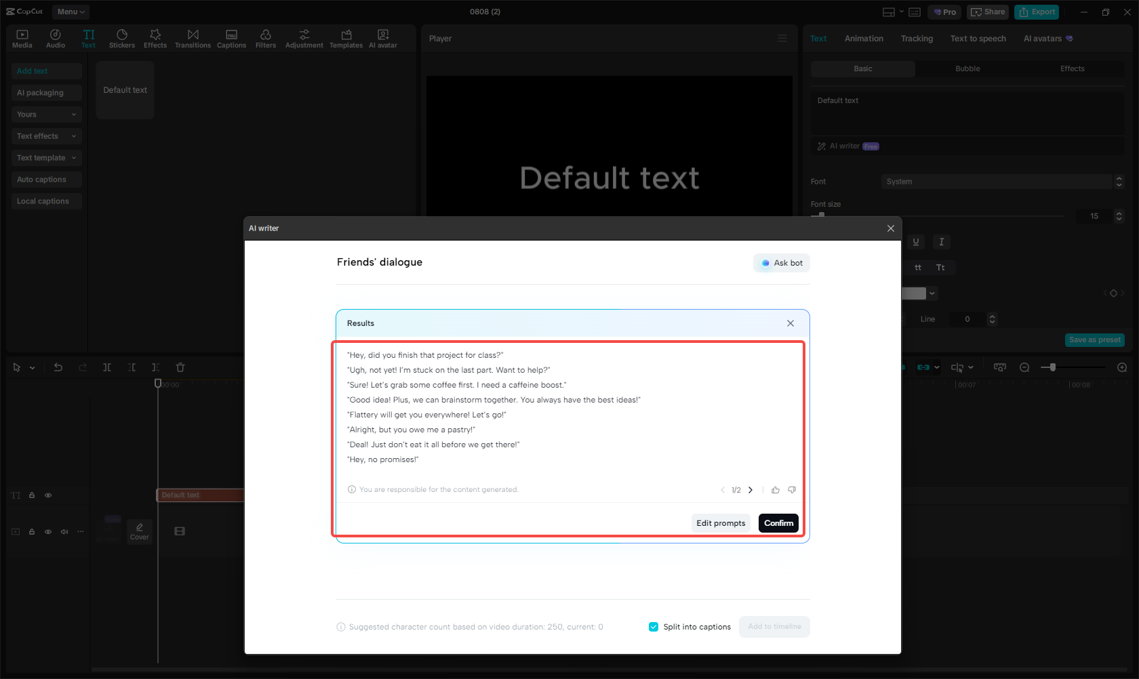Click the trash delete icon in timeline

coord(180,367)
